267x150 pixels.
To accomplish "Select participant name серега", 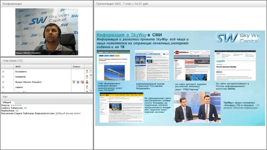I will (x=19, y=87).
